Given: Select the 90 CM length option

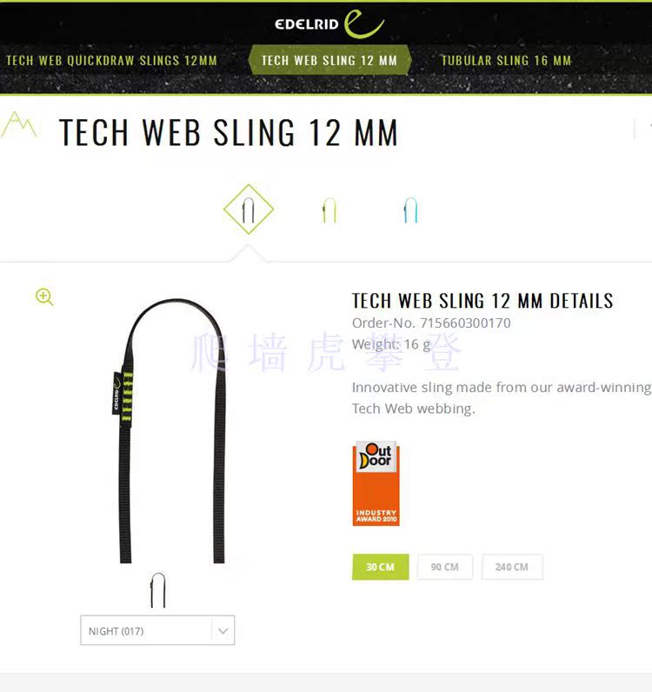Looking at the screenshot, I should (x=445, y=567).
